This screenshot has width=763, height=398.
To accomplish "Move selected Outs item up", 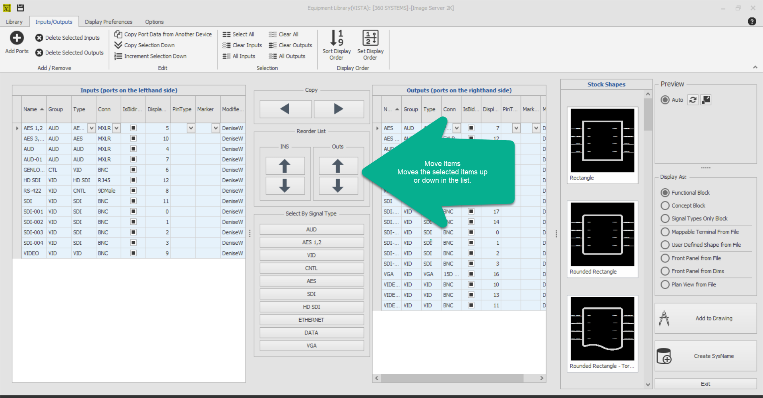I will click(x=338, y=166).
